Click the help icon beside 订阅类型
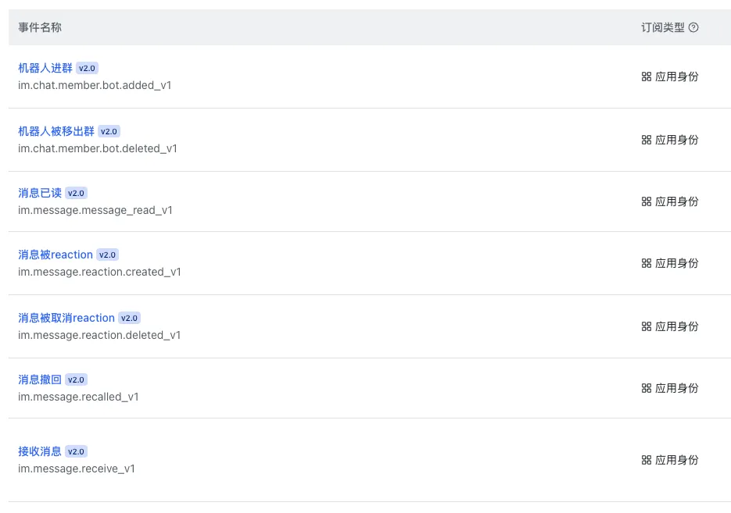 693,27
